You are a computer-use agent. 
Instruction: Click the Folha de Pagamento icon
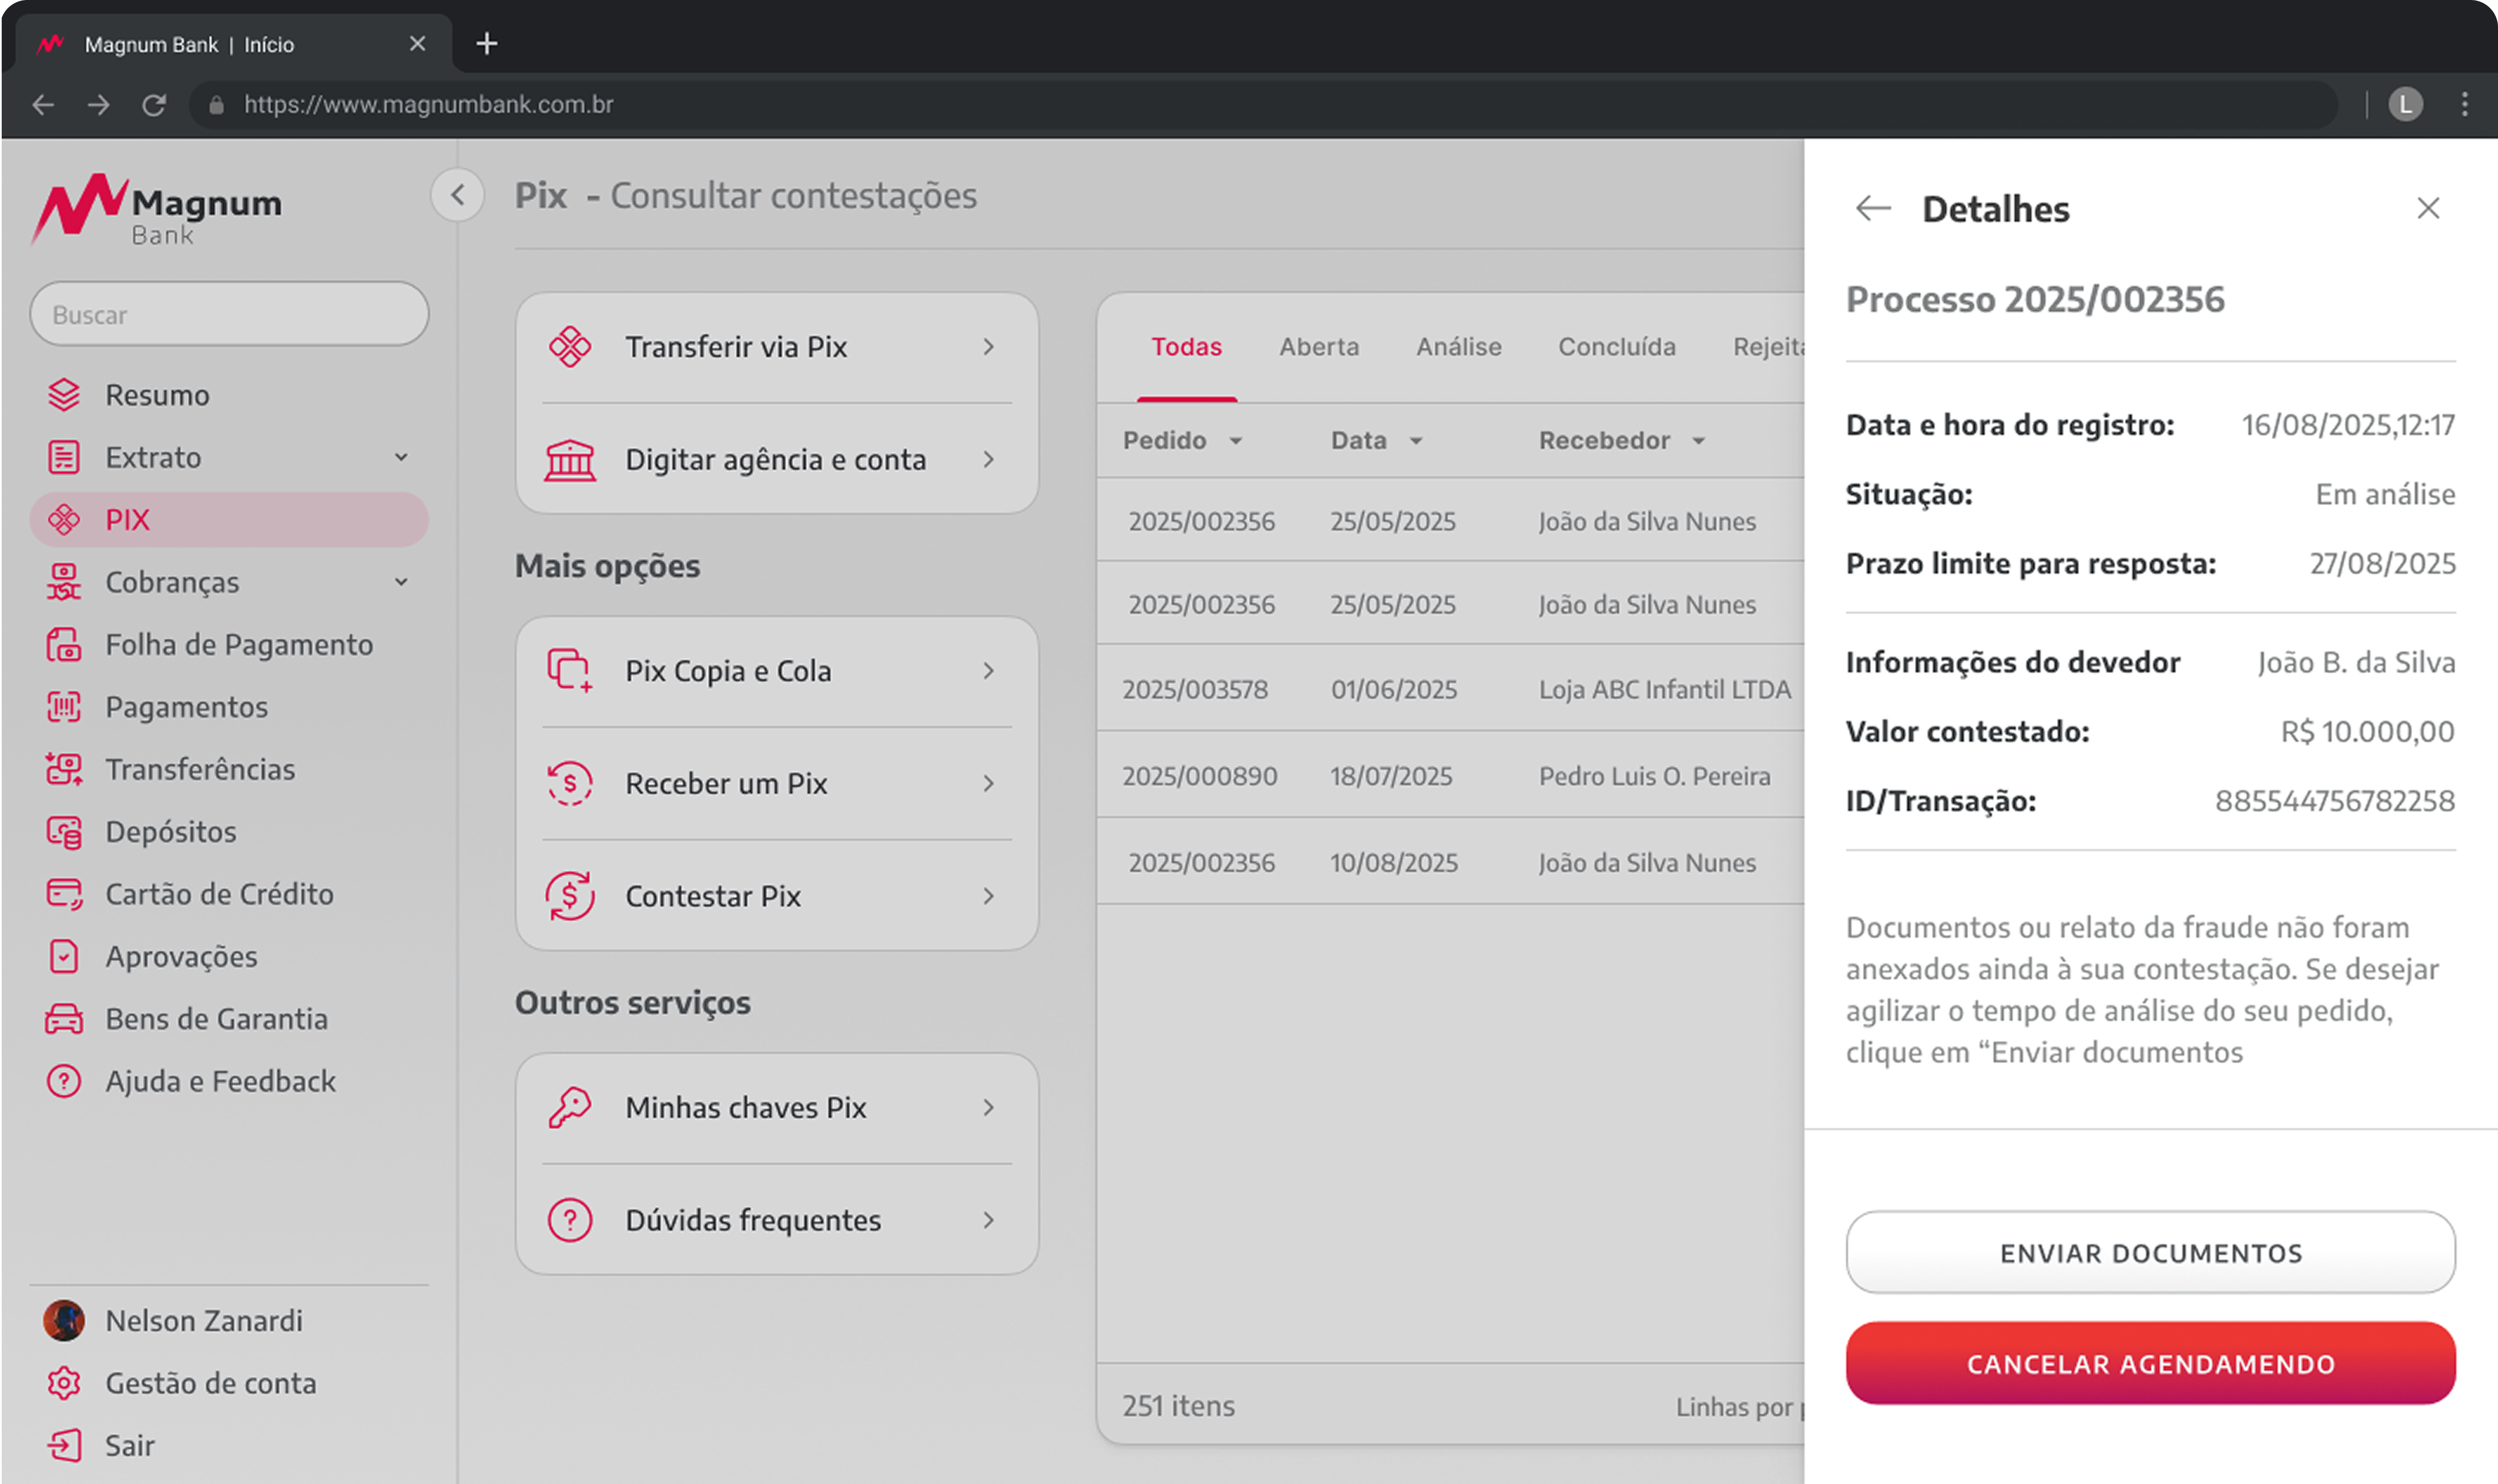(x=64, y=645)
